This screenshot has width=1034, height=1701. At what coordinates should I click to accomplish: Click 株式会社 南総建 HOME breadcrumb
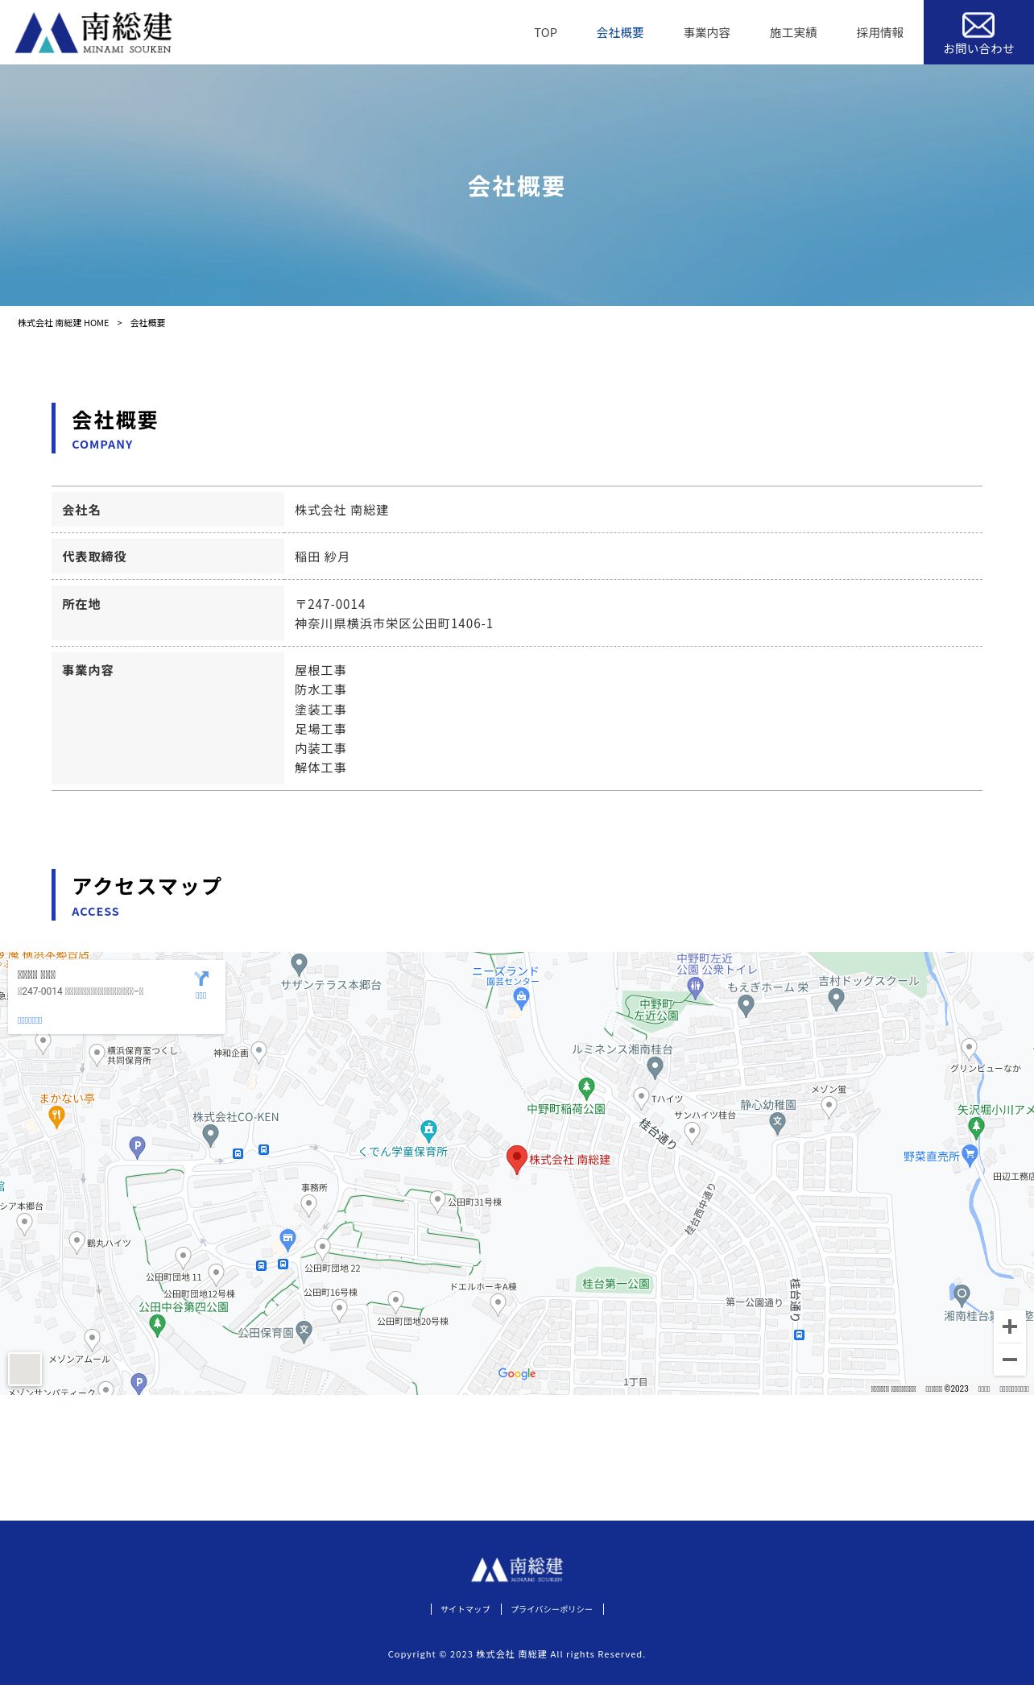[x=64, y=323]
